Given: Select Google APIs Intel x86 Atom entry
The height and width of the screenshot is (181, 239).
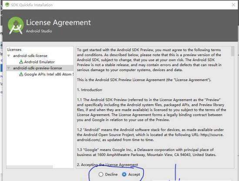Looking at the screenshot, I should [49, 74].
